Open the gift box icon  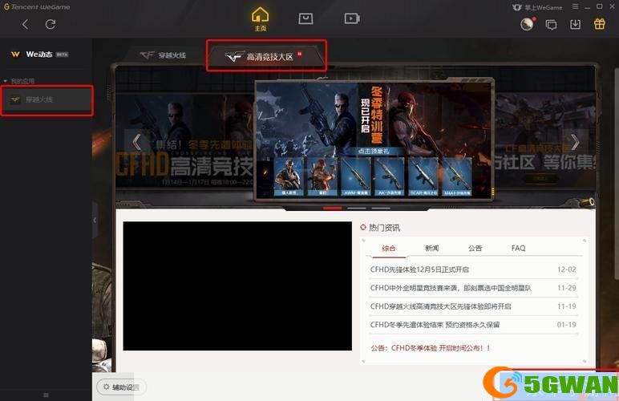(599, 24)
